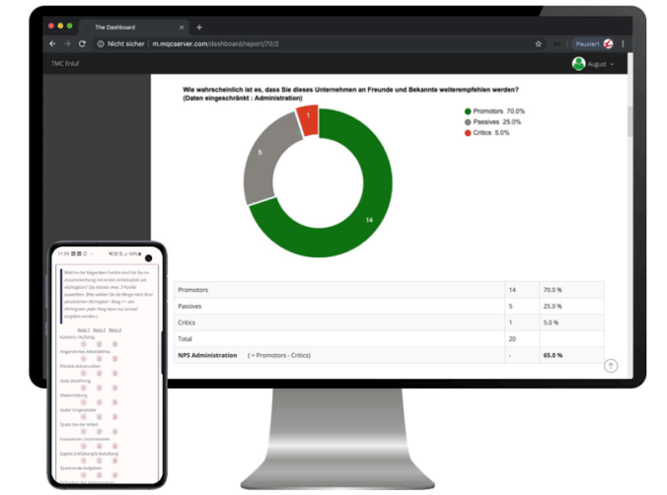Click 'Rang 2' header on phone
This screenshot has height=495, width=667.
(99, 330)
